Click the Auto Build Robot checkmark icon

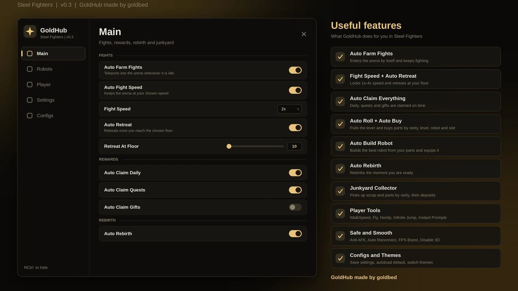pos(340,146)
